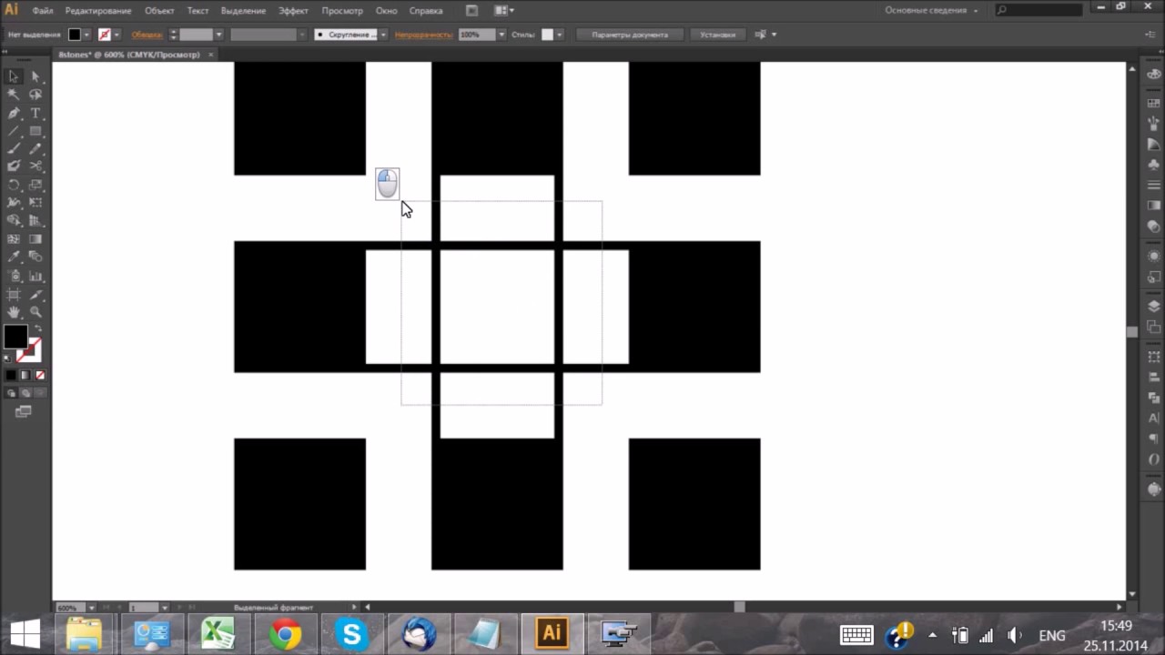
Task: Change screen mode button in toolbar
Action: coord(23,412)
